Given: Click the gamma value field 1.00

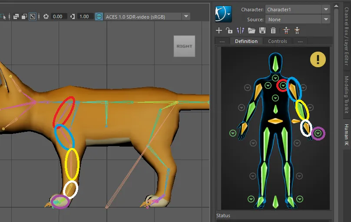Looking at the screenshot, I should 85,16.
